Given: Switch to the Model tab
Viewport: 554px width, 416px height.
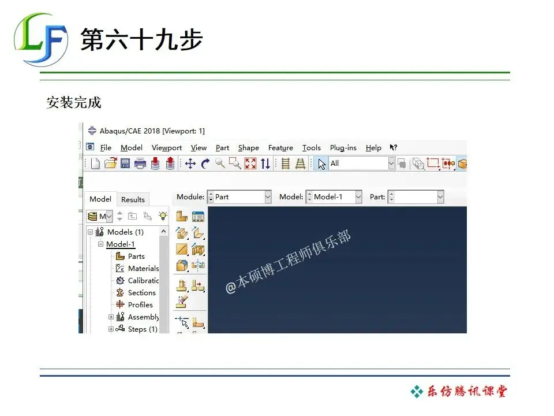Looking at the screenshot, I should pyautogui.click(x=100, y=199).
